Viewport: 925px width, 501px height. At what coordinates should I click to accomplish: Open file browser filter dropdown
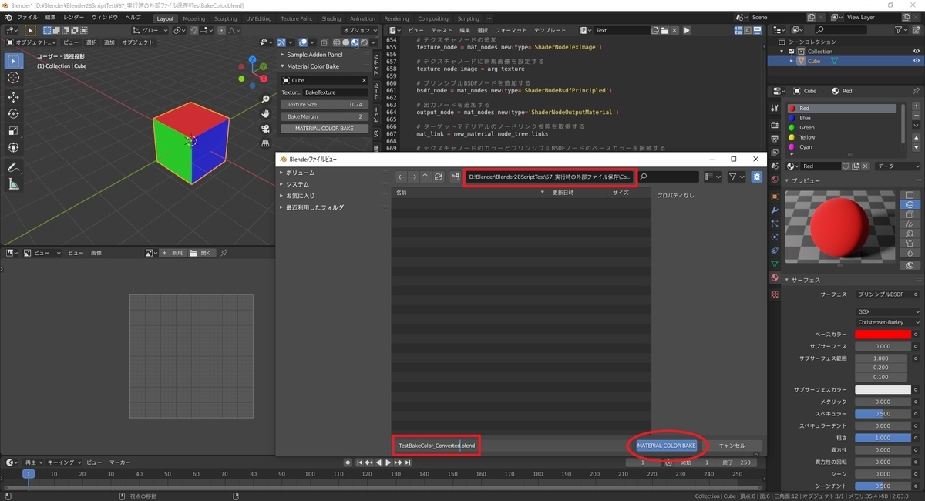click(x=738, y=177)
